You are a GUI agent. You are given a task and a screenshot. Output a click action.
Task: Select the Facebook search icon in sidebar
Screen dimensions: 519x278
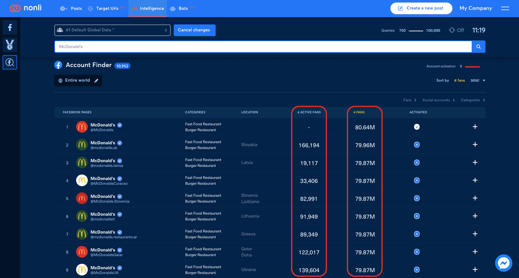click(x=10, y=62)
